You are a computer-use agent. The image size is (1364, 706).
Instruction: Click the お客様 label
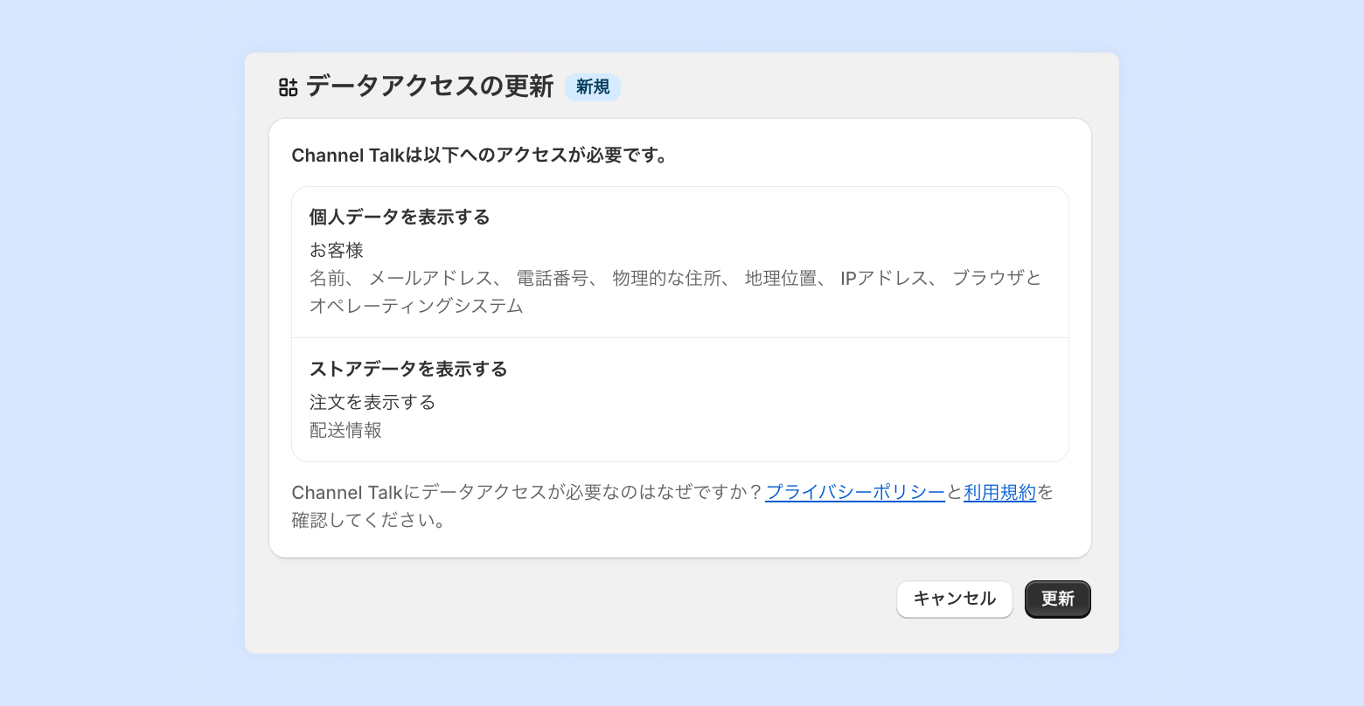(x=337, y=251)
